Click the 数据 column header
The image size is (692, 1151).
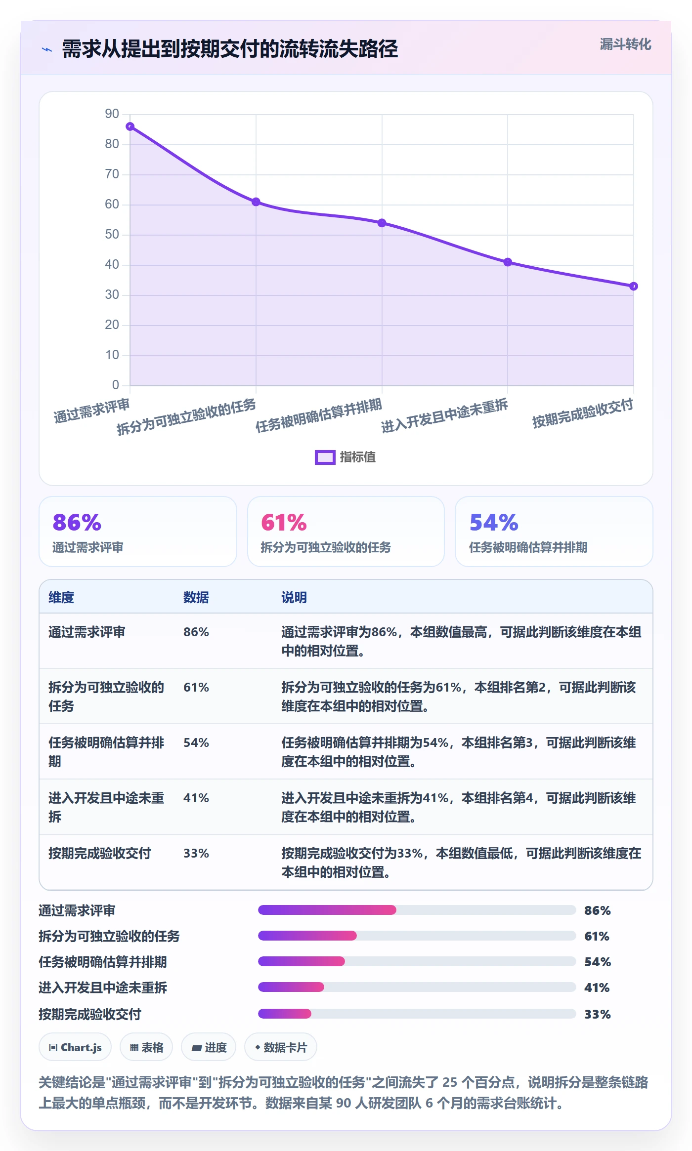pos(196,597)
